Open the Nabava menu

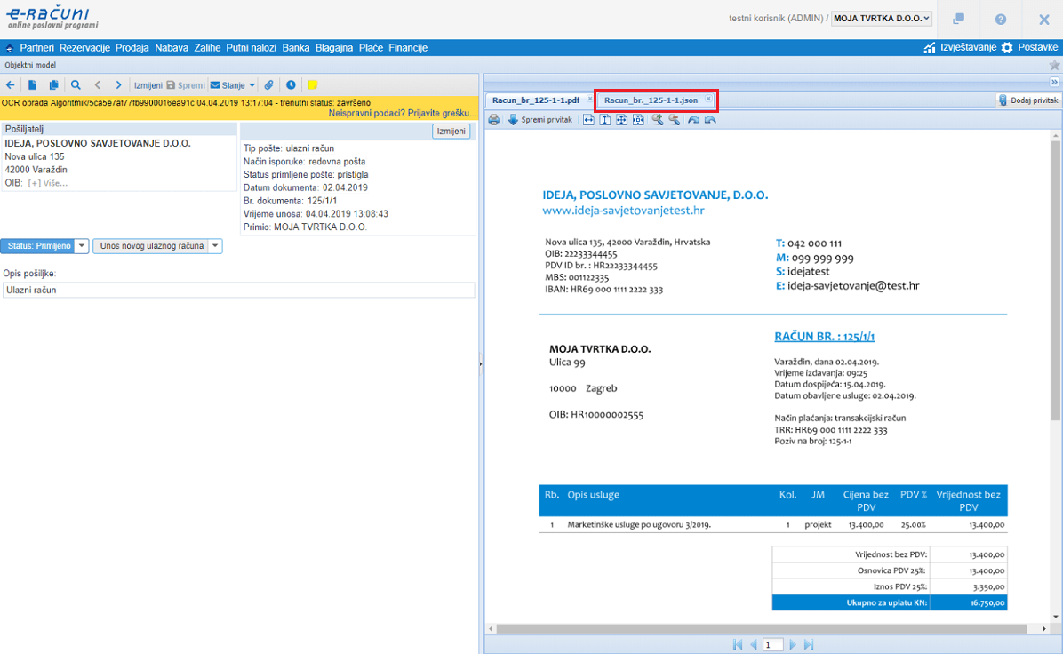(171, 48)
